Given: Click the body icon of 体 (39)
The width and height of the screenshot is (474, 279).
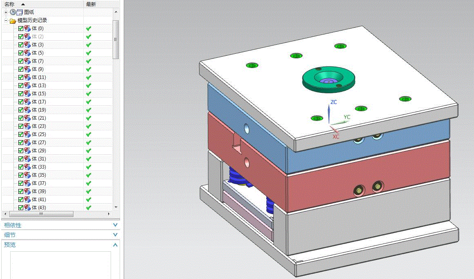Looking at the screenshot, I should point(27,191).
